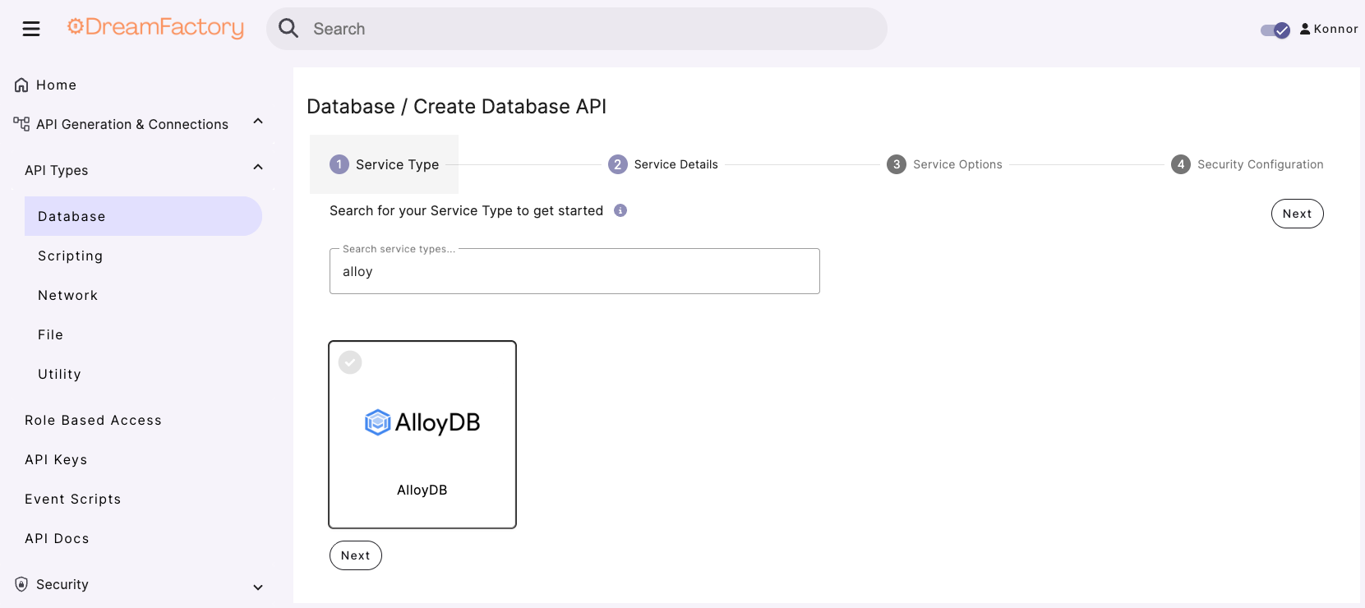1365x608 pixels.
Task: Open API Docs page
Action: pos(57,538)
